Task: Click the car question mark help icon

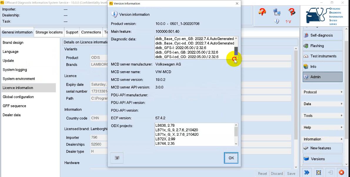Action: 262,12
